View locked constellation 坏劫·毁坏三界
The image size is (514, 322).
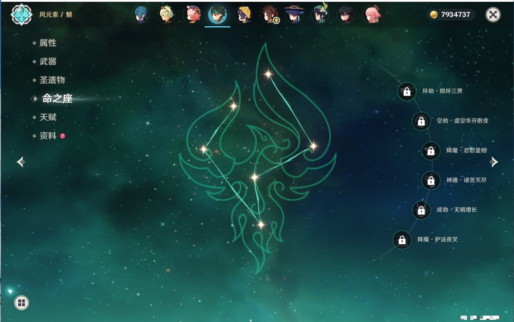(407, 91)
